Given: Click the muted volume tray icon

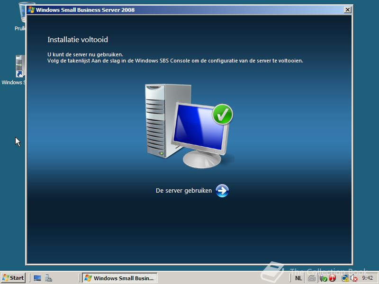Looking at the screenshot, I should coord(354,278).
